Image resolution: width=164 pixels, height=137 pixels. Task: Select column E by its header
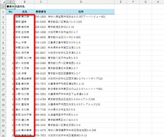[121, 2]
